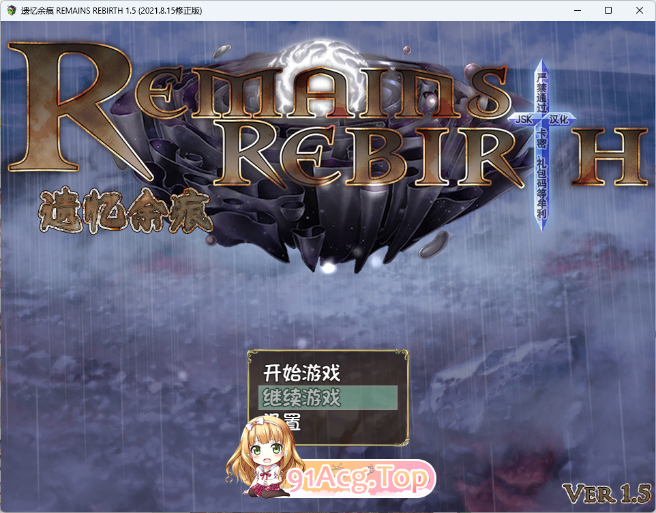Minimize the game window
The image size is (656, 513).
click(x=578, y=10)
